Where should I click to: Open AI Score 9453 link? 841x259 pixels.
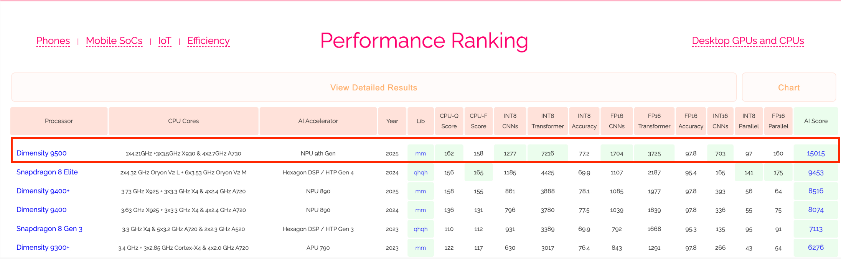[816, 172]
